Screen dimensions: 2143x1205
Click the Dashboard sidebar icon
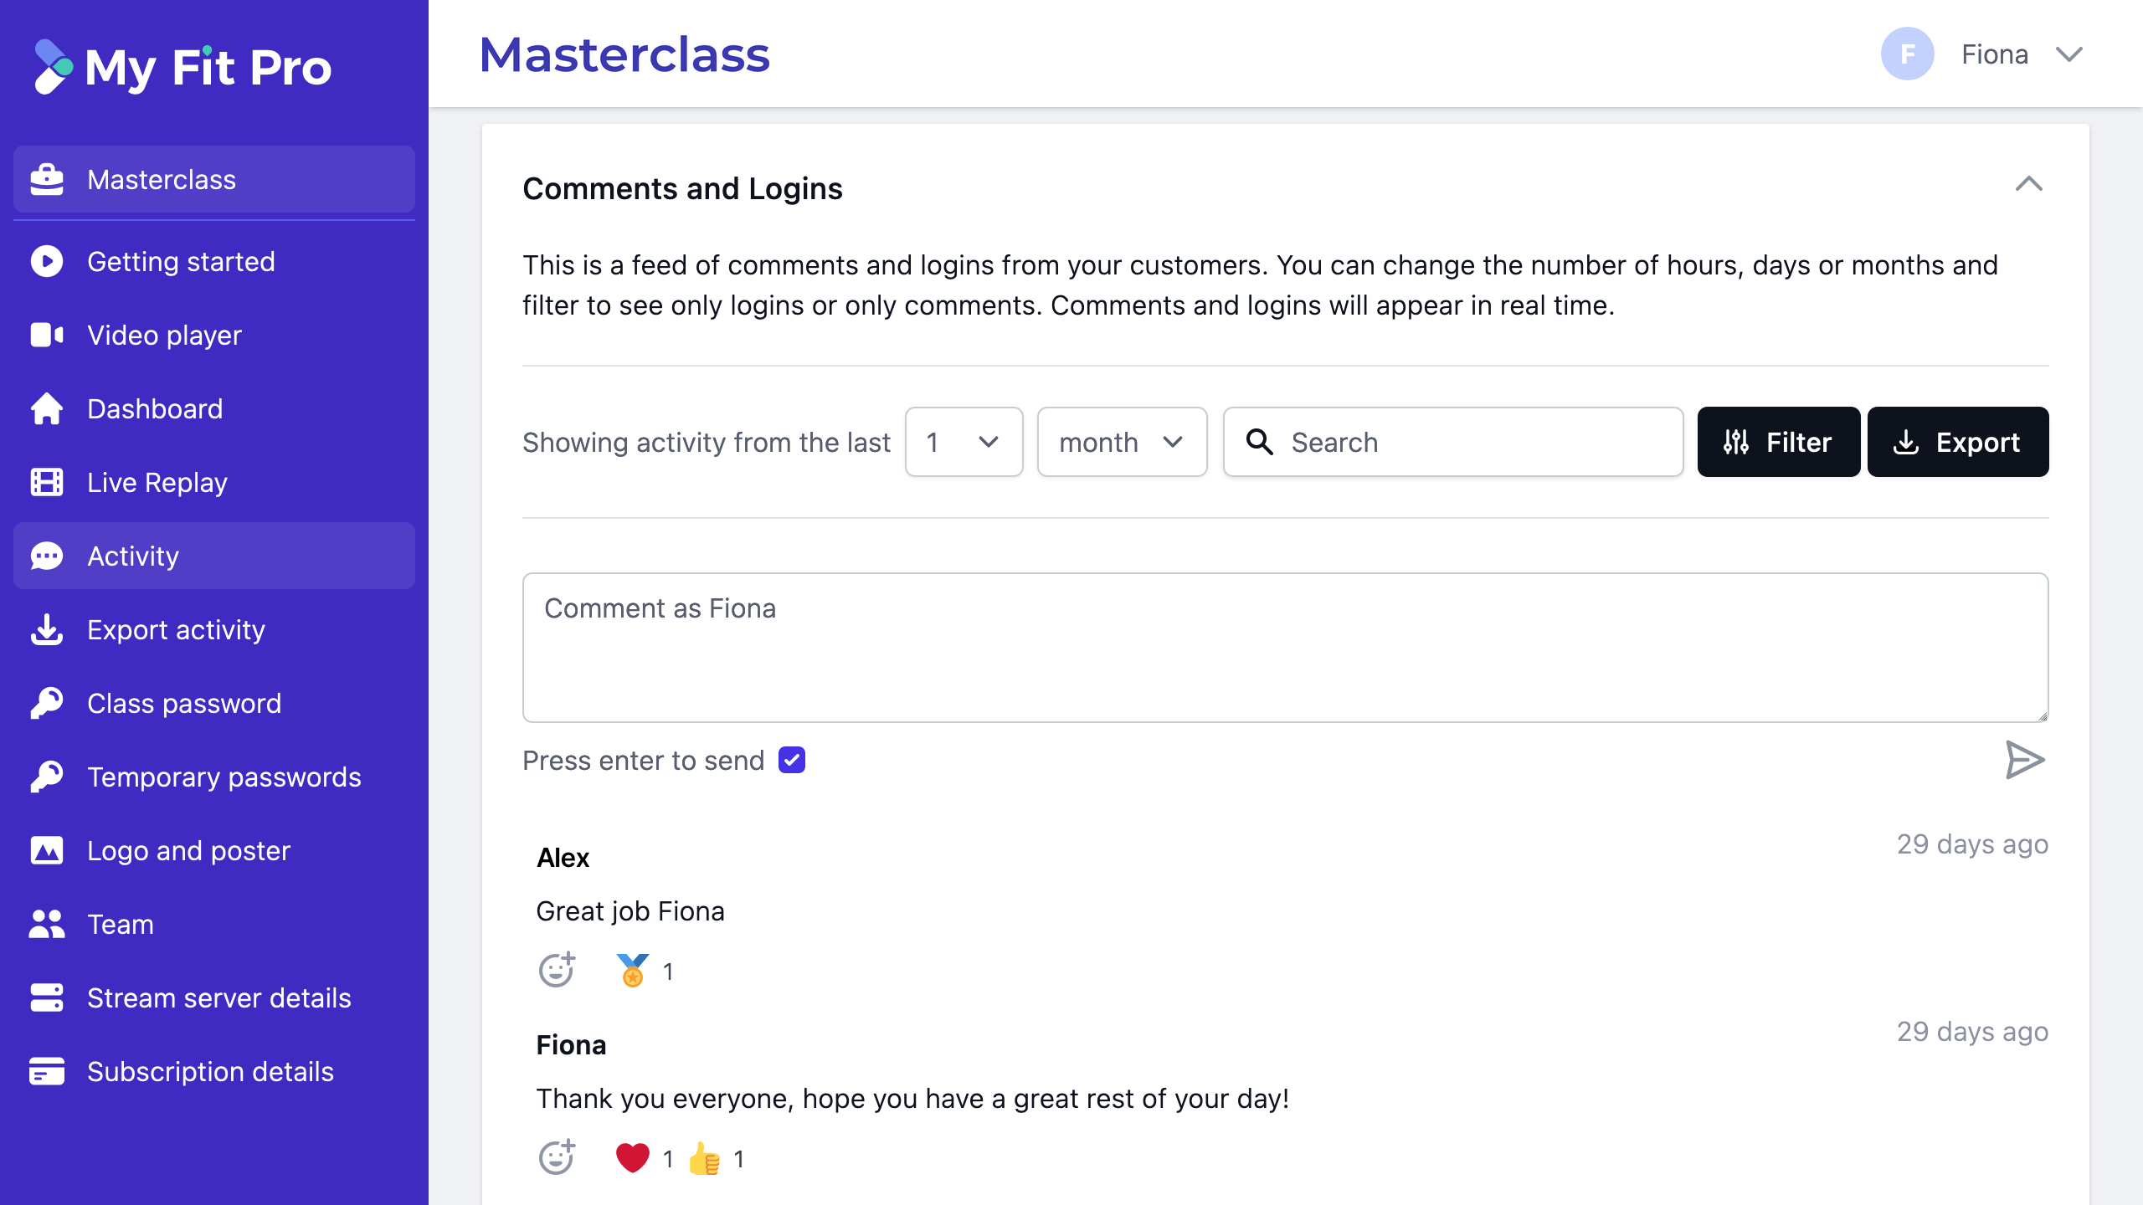click(x=46, y=409)
